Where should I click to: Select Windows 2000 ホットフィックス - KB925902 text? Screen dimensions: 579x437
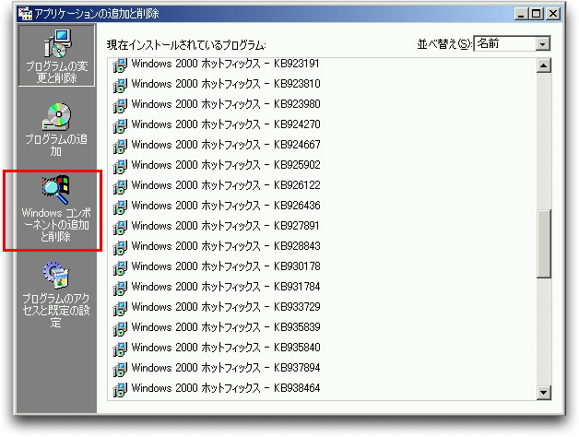226,165
